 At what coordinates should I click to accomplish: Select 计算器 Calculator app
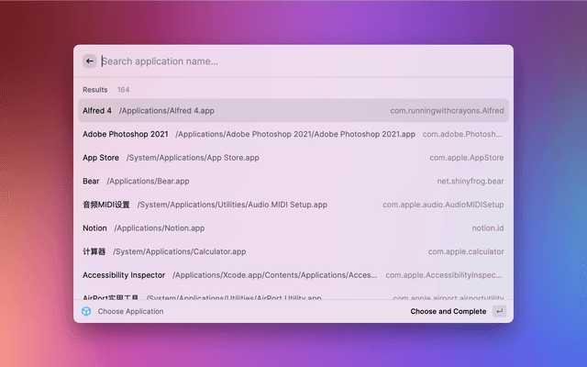pos(94,251)
